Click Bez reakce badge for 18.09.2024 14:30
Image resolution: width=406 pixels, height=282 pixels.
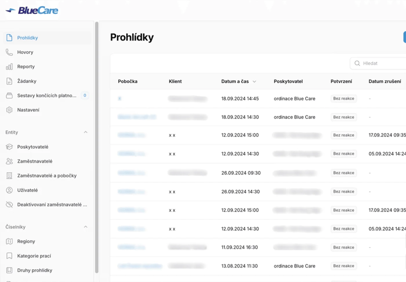(x=344, y=117)
